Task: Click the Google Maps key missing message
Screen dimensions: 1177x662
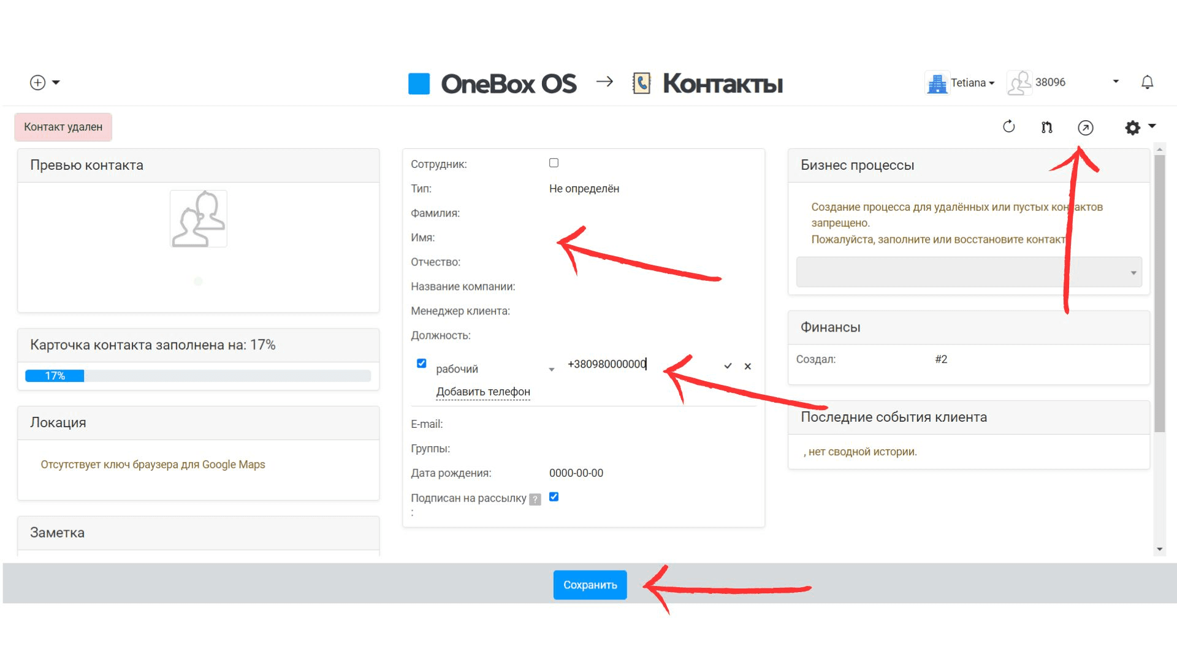Action: click(153, 465)
